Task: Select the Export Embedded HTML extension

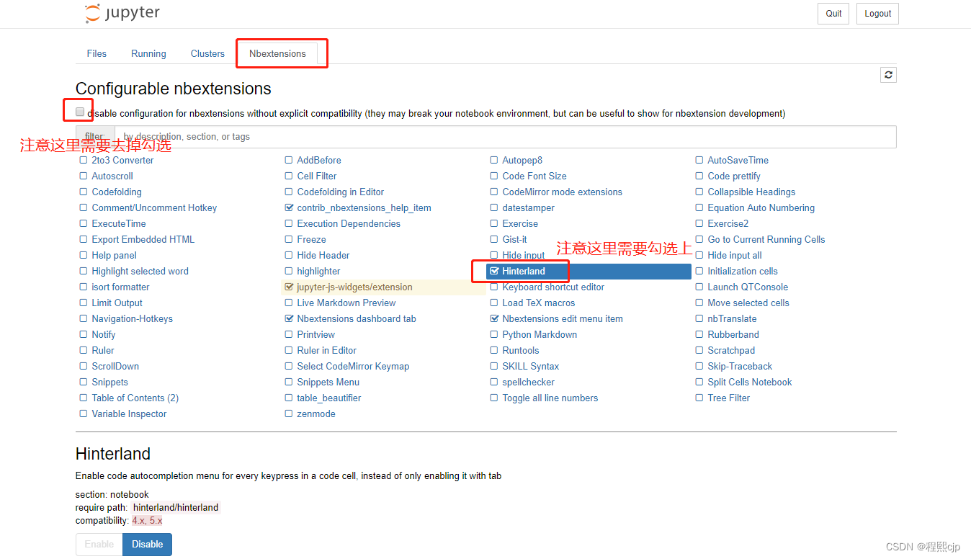Action: point(143,239)
